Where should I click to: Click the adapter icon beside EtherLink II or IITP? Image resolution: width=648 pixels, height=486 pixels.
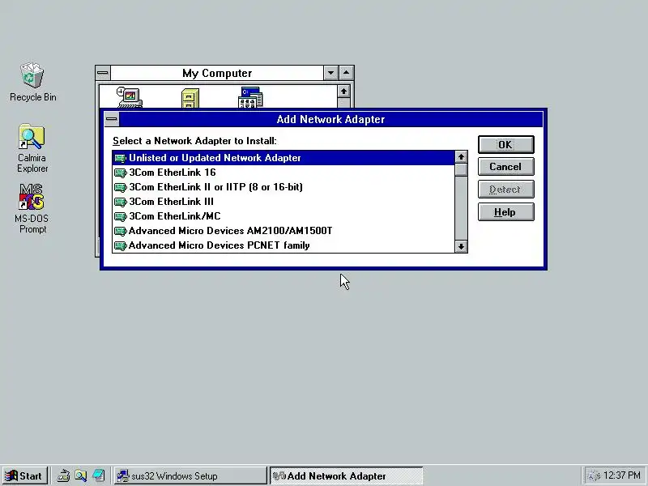[x=120, y=187]
